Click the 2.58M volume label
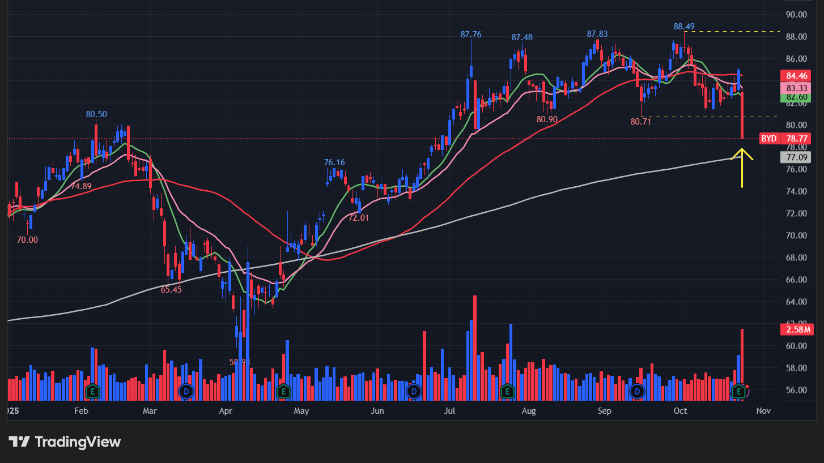824x463 pixels. point(796,329)
